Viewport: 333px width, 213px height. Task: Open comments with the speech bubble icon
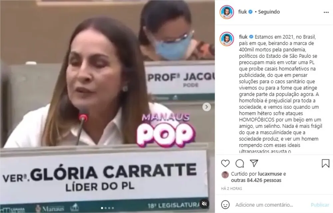tap(239, 163)
